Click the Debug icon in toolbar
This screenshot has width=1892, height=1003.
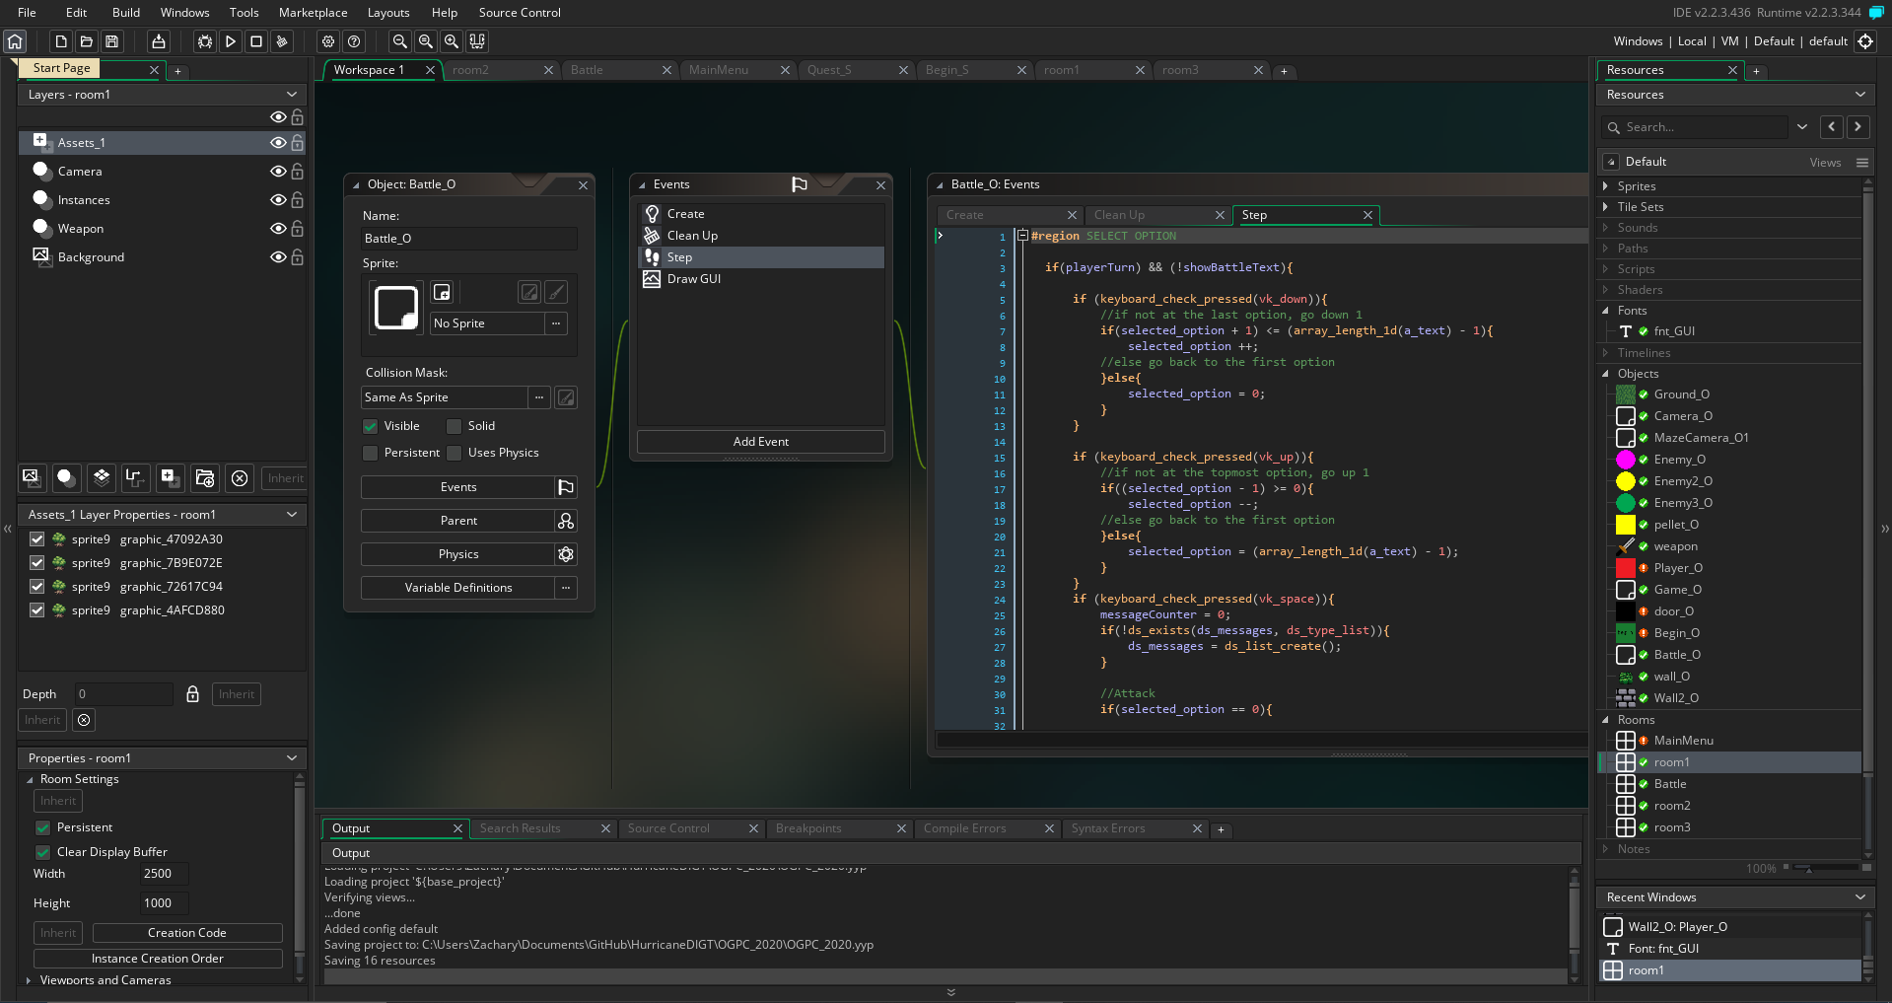(x=204, y=41)
